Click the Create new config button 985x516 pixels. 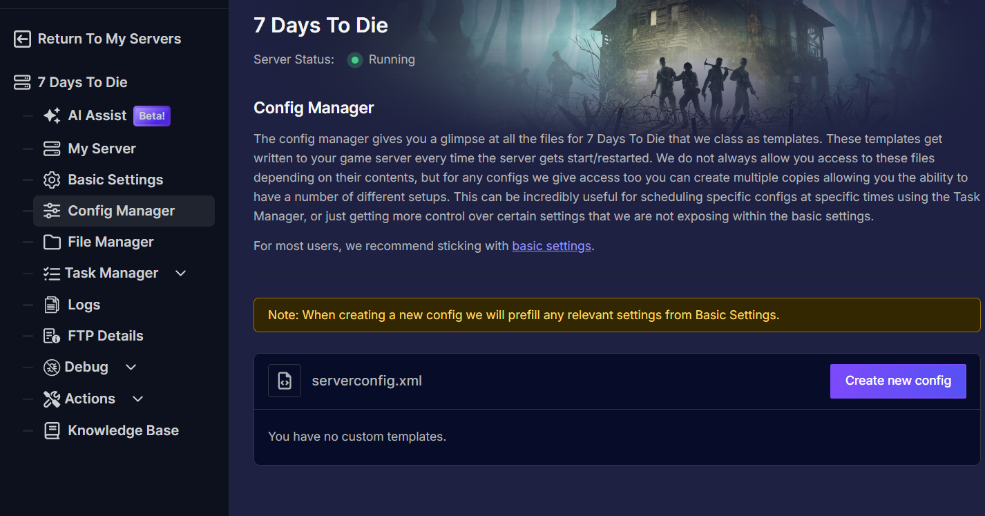pyautogui.click(x=898, y=381)
